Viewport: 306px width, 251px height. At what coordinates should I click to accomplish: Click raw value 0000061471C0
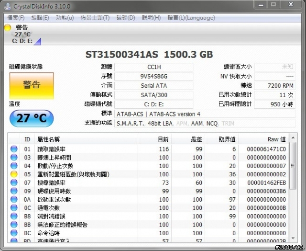(x=266, y=149)
